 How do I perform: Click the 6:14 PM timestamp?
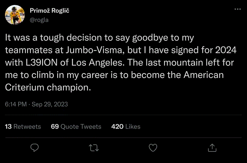pyautogui.click(x=16, y=104)
